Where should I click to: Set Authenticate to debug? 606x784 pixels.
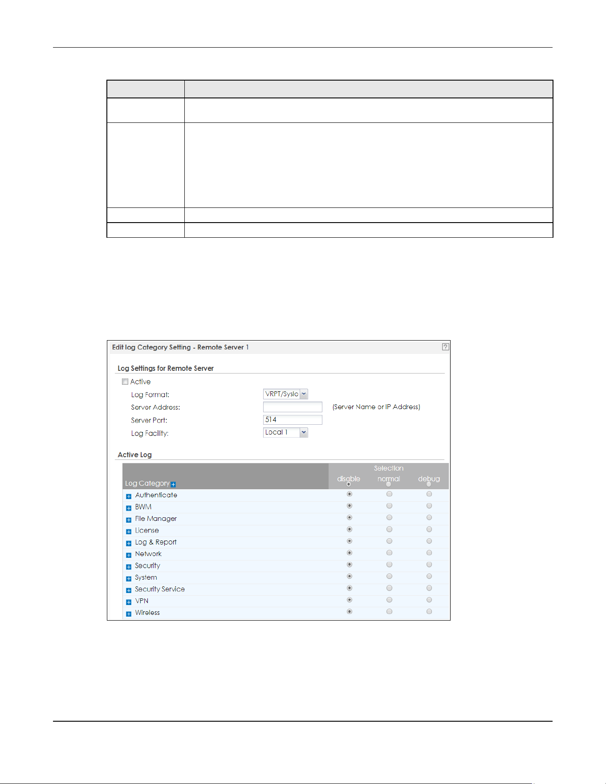click(x=429, y=494)
